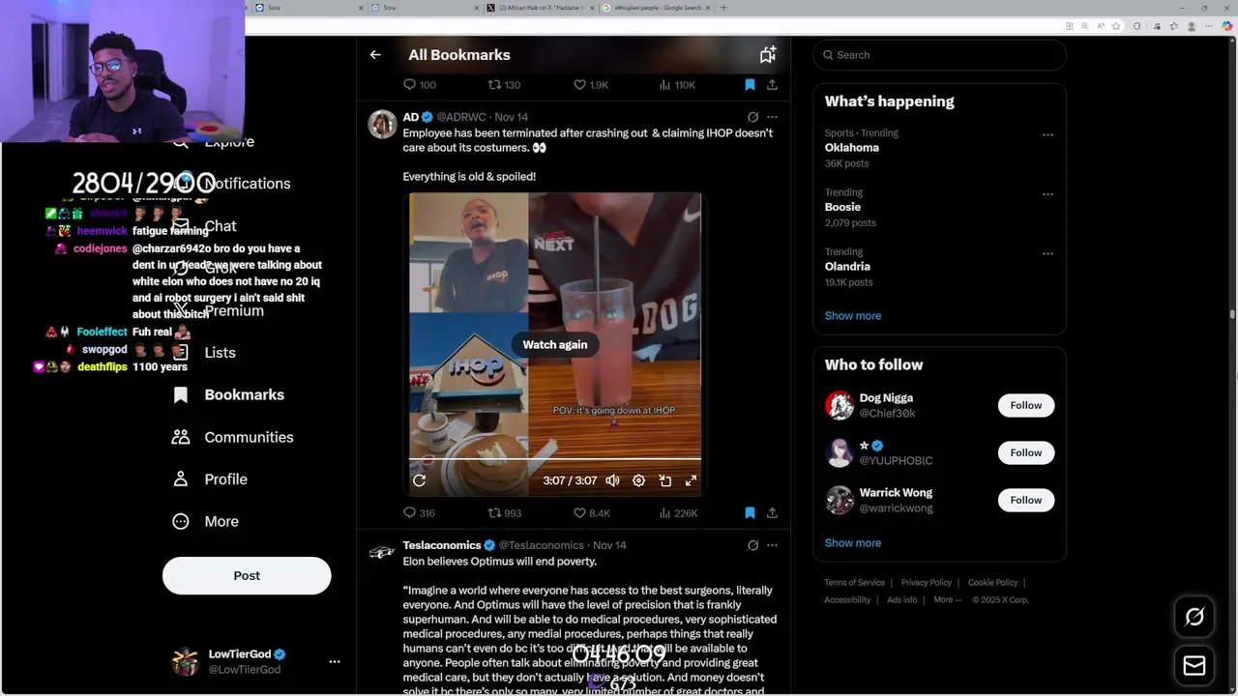Click Watch again on the video

tap(555, 344)
